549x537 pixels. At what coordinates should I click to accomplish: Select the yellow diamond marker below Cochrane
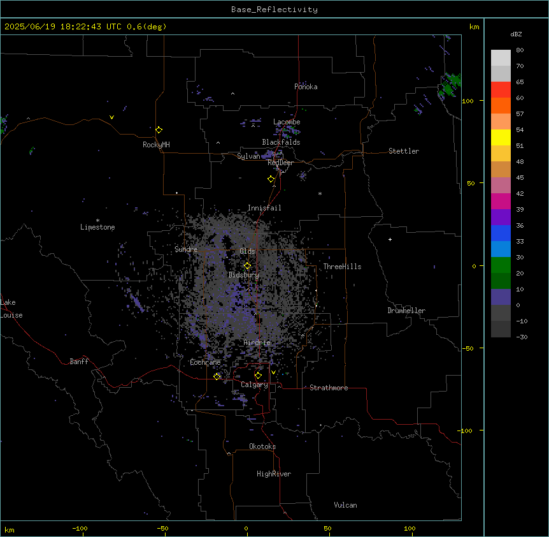click(217, 376)
